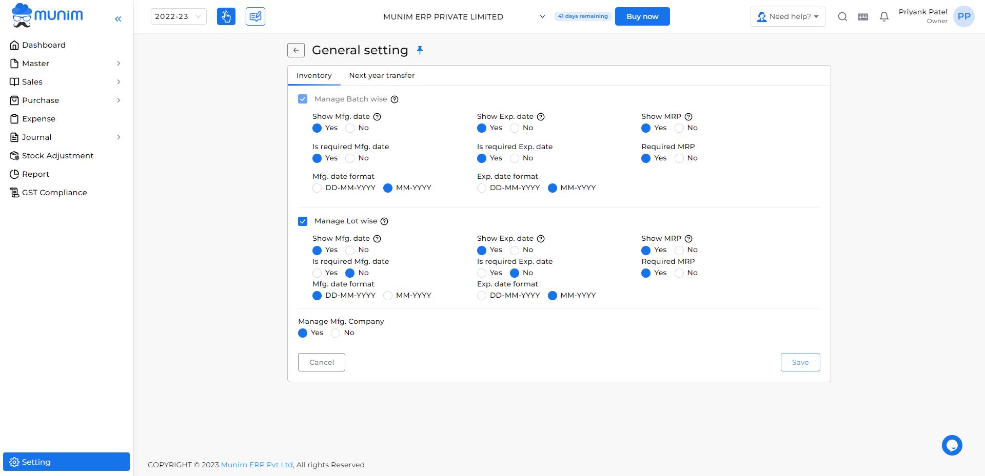The height and width of the screenshot is (476, 985).
Task: Open notifications via bell icon
Action: coord(883,16)
